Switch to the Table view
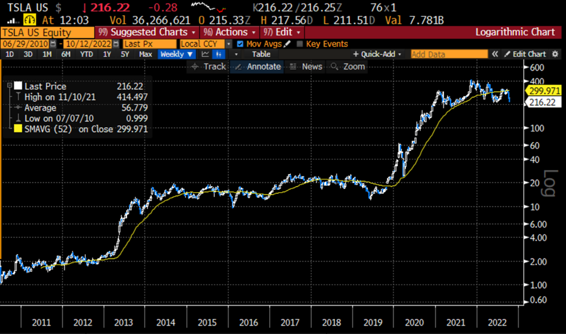566x334 pixels. (261, 54)
